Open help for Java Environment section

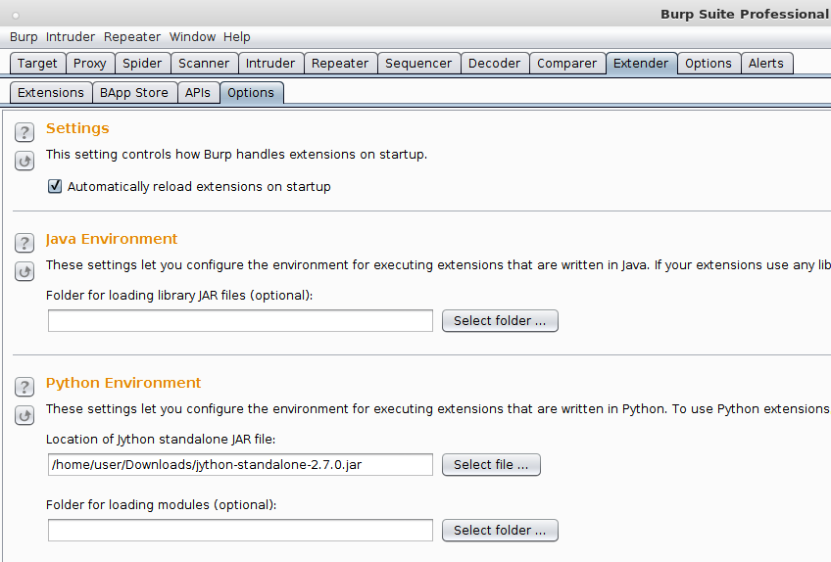(x=24, y=243)
